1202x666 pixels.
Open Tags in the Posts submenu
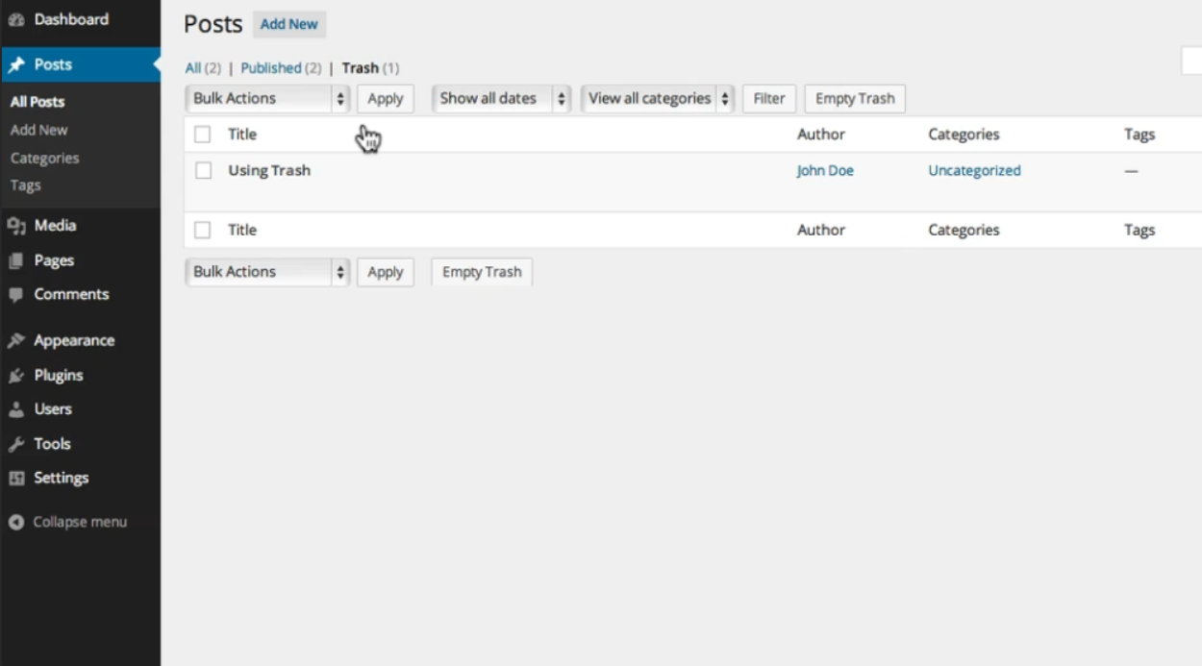[x=26, y=185]
